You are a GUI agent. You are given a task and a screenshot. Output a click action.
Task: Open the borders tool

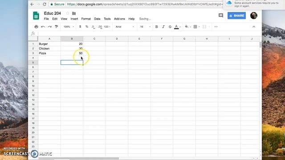(x=195, y=27)
